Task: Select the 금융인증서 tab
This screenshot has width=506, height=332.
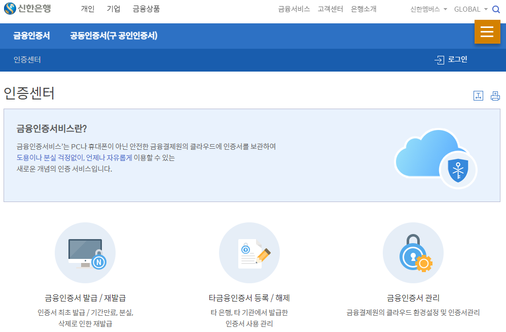Action: coord(31,36)
